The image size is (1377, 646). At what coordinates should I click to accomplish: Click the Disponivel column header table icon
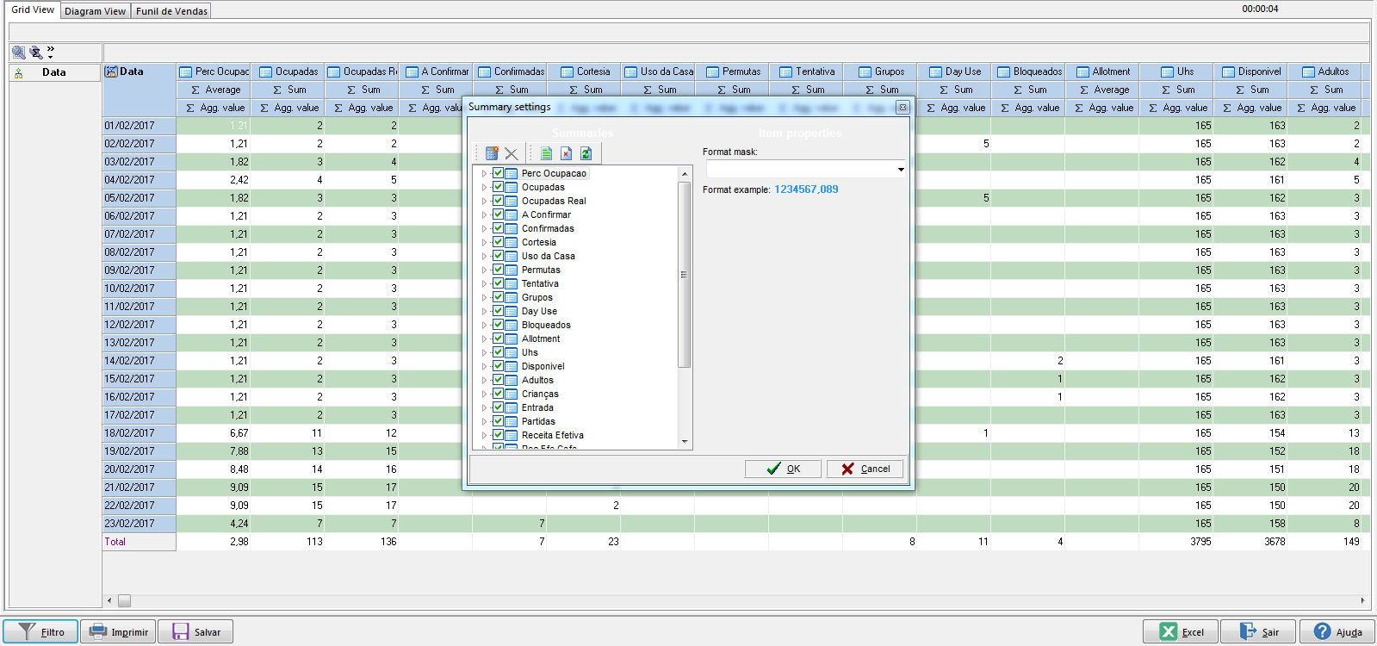pyautogui.click(x=1228, y=72)
